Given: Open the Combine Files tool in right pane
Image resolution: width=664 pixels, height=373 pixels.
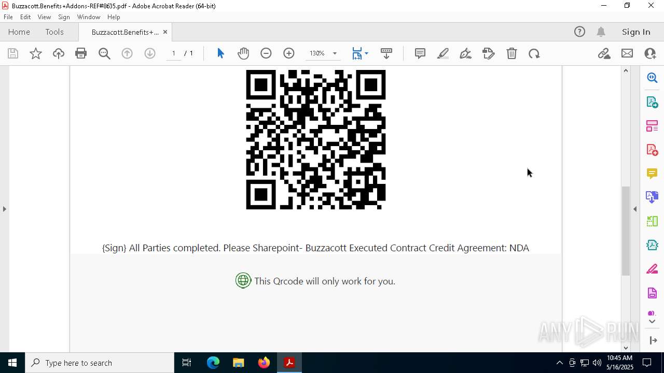Looking at the screenshot, I should pos(652,197).
